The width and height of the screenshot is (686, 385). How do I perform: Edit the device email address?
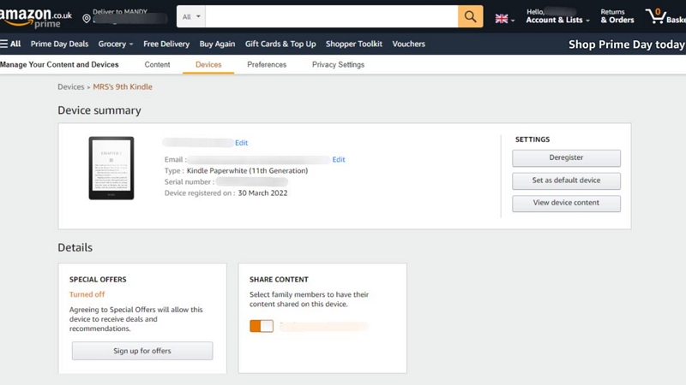[x=339, y=159]
